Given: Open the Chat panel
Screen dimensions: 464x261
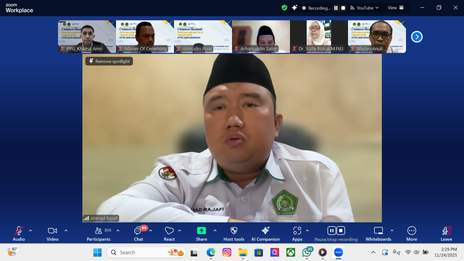Looking at the screenshot, I should click(x=138, y=231).
